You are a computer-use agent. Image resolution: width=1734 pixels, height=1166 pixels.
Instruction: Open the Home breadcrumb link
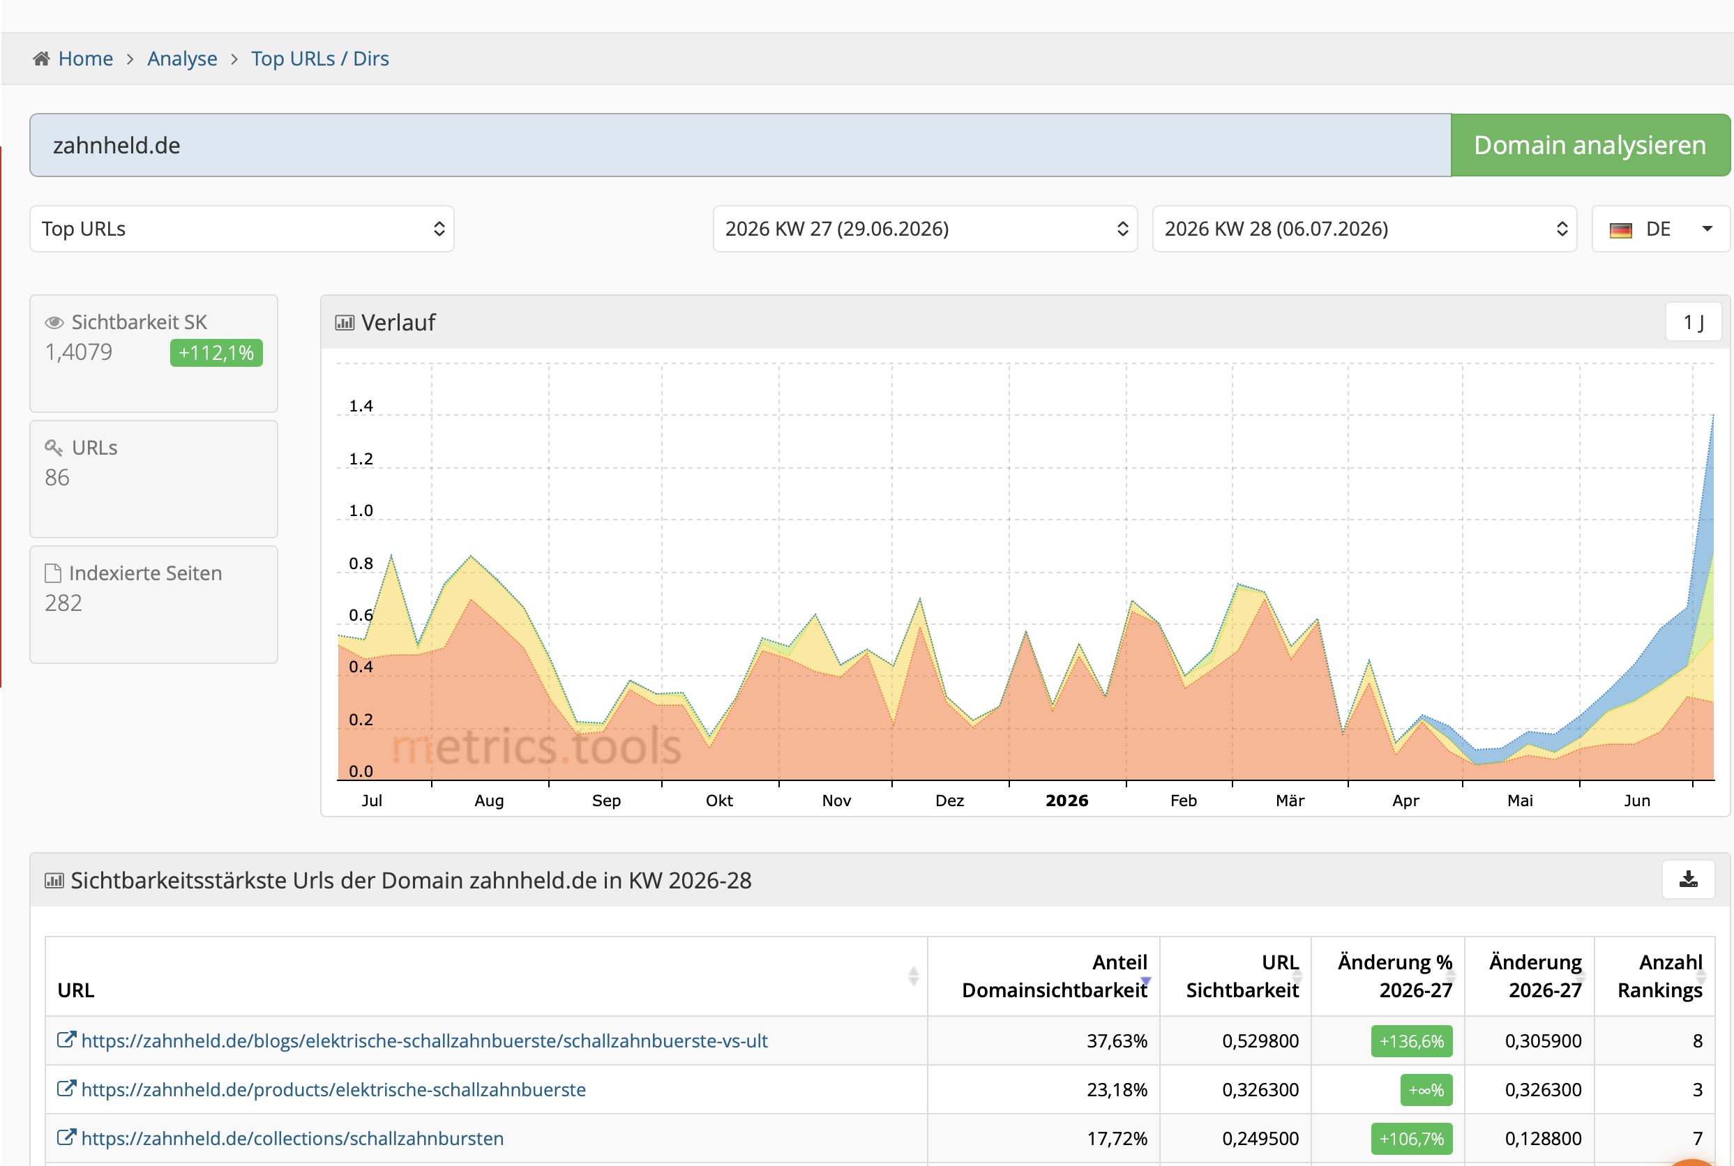(x=86, y=58)
